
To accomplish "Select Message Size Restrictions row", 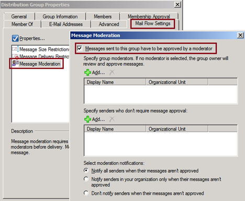I will point(41,49).
